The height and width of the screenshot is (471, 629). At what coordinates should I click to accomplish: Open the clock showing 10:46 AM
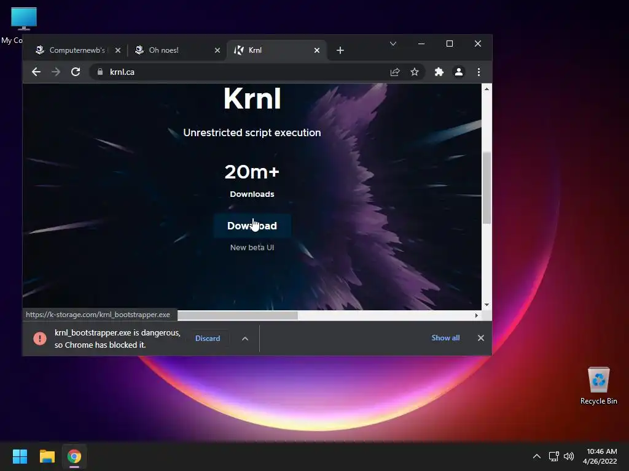(600, 456)
